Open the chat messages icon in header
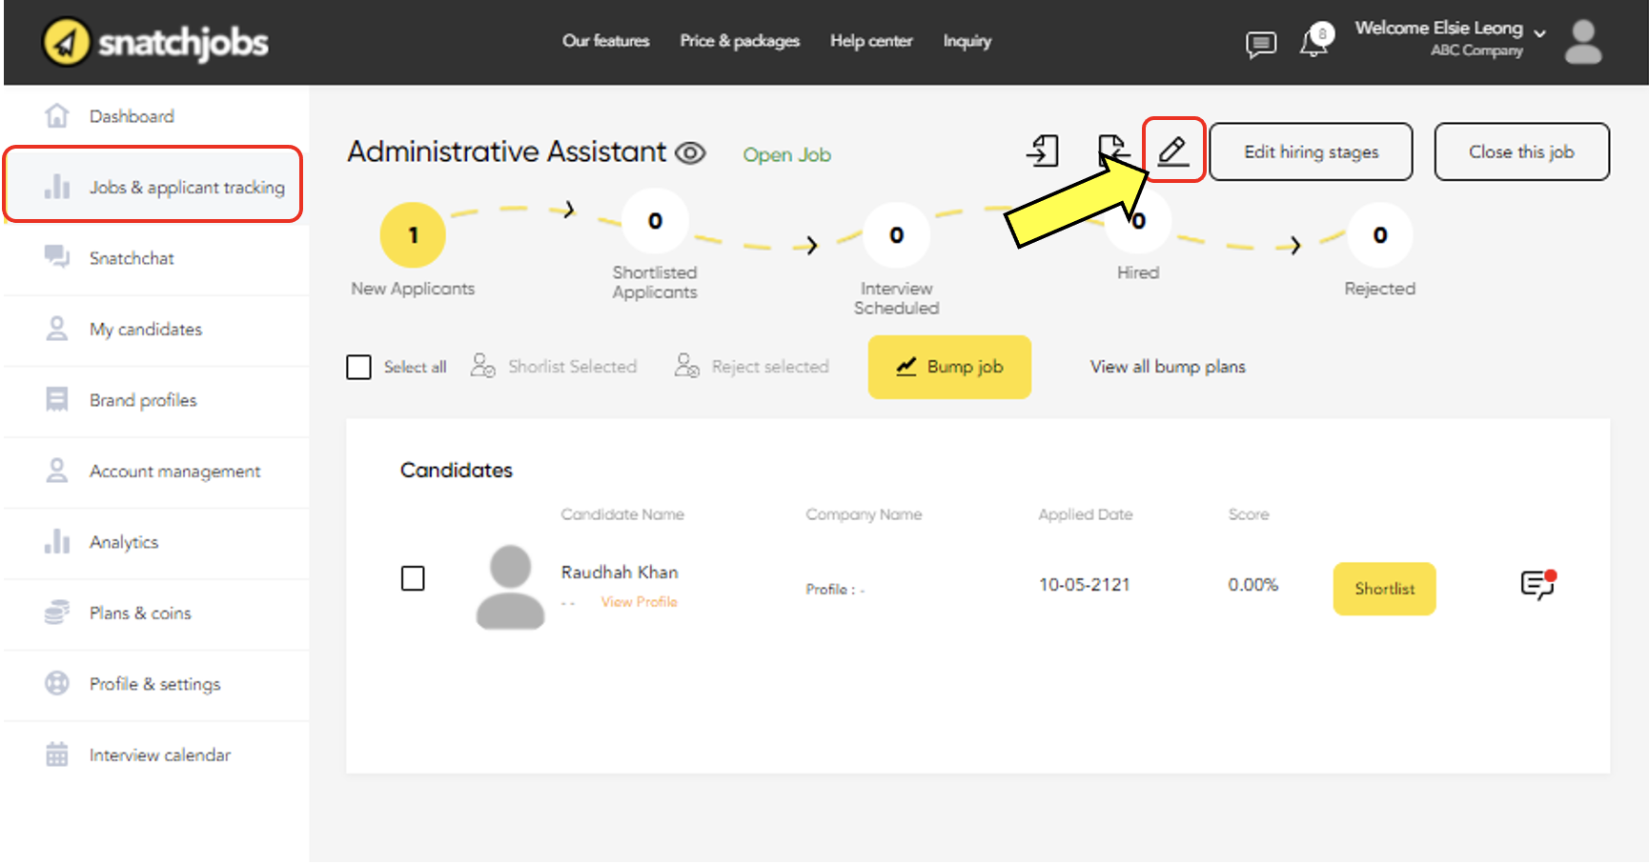This screenshot has width=1649, height=865. coord(1260,44)
